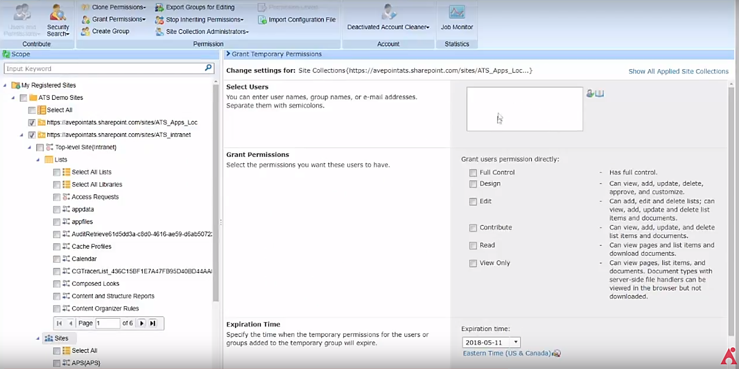Open the address book browse icon
The width and height of the screenshot is (739, 369).
[599, 93]
